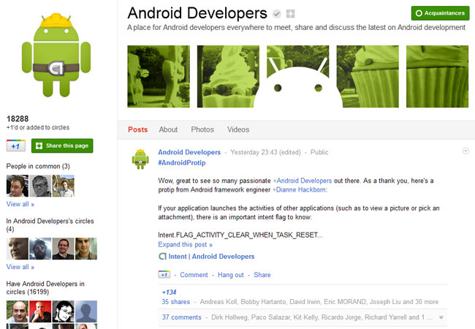Open the first banner photo with the gingerbread statue
Image resolution: width=475 pixels, height=329 pixels.
(x=159, y=76)
